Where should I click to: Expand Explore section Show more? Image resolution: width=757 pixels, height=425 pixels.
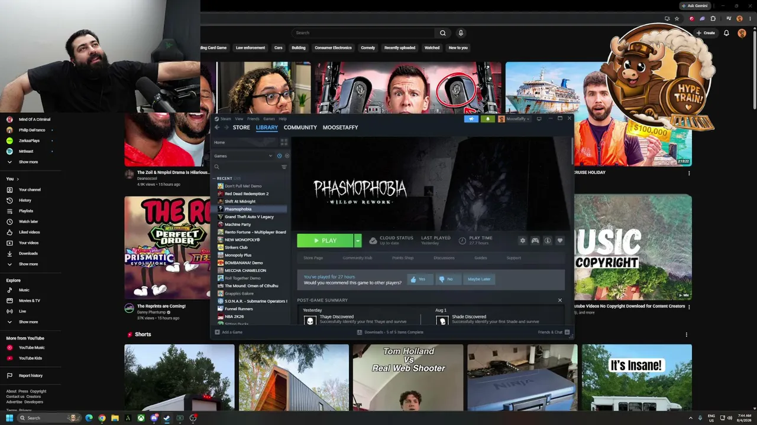point(28,322)
